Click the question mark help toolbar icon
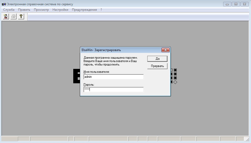 tap(21, 16)
